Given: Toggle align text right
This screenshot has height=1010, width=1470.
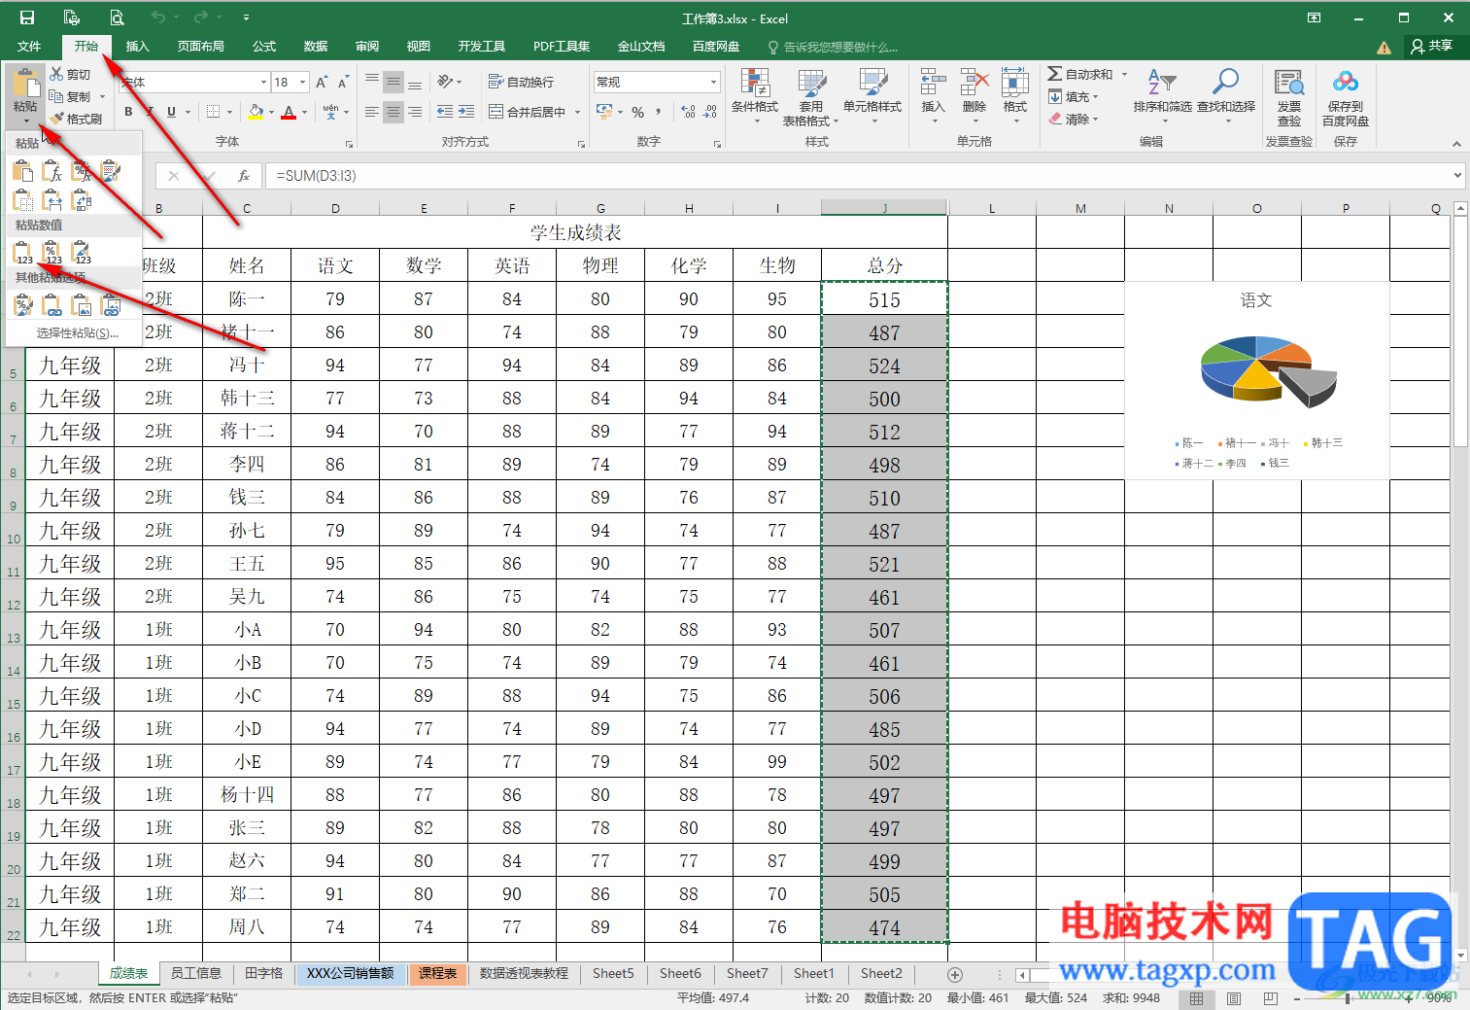Looking at the screenshot, I should coord(415,113).
